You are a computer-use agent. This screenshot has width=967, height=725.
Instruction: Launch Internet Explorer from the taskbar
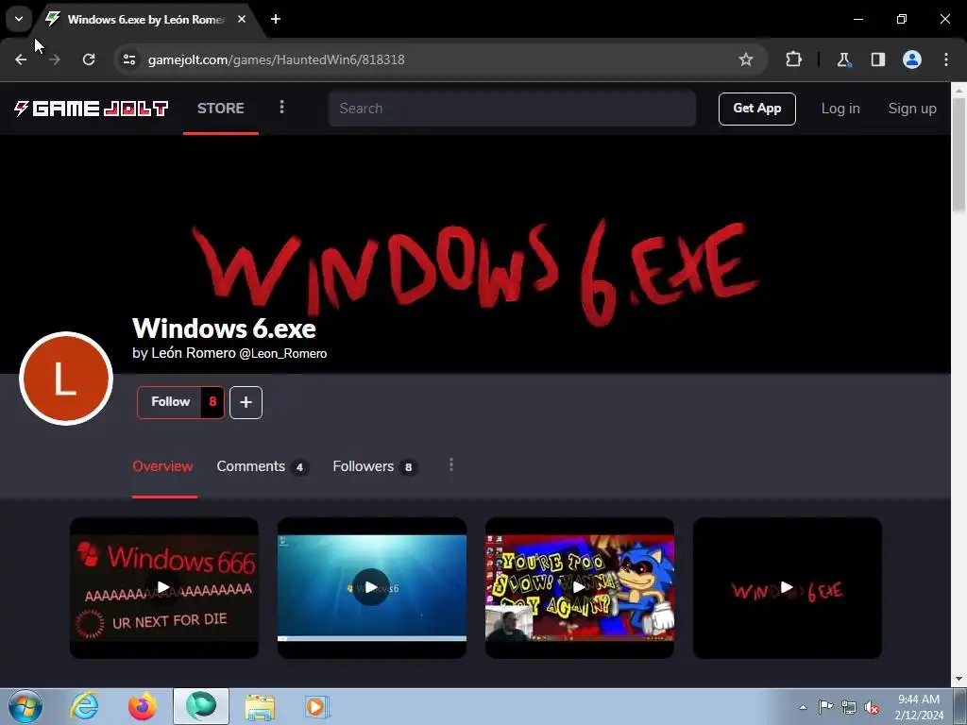[84, 706]
